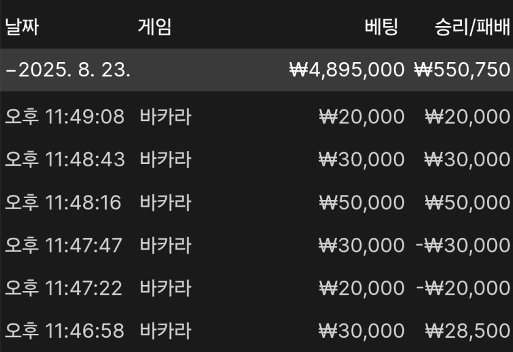Click the ₩50,000 bet amount
Viewport: 513px width, 352px height.
[362, 202]
